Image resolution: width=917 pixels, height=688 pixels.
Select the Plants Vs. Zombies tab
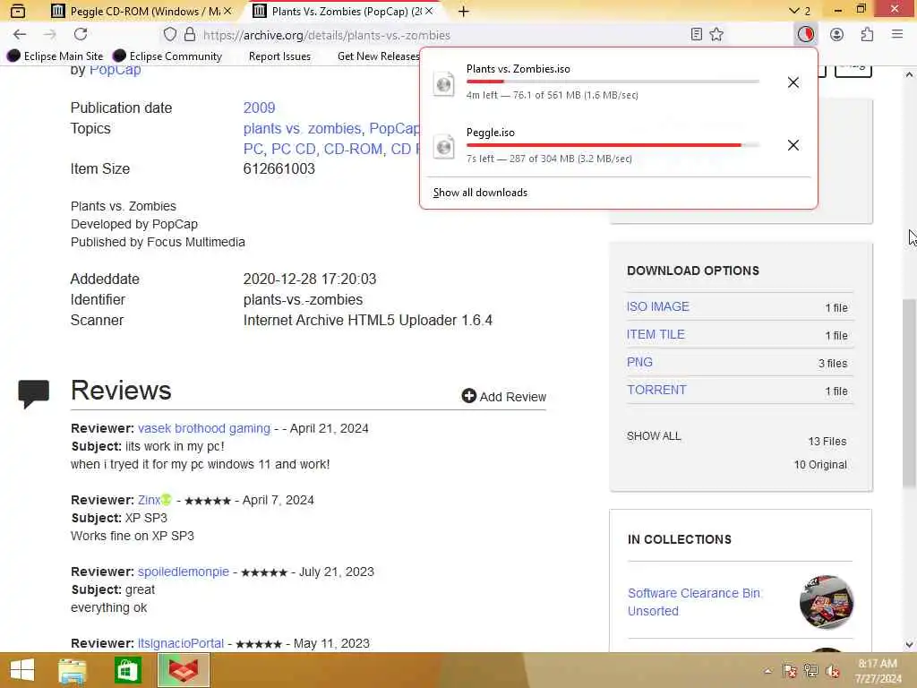click(345, 11)
